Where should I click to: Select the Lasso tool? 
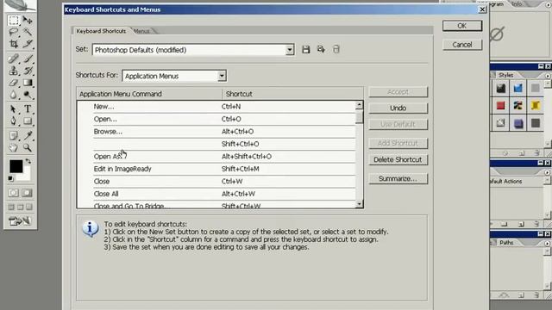tap(14, 32)
